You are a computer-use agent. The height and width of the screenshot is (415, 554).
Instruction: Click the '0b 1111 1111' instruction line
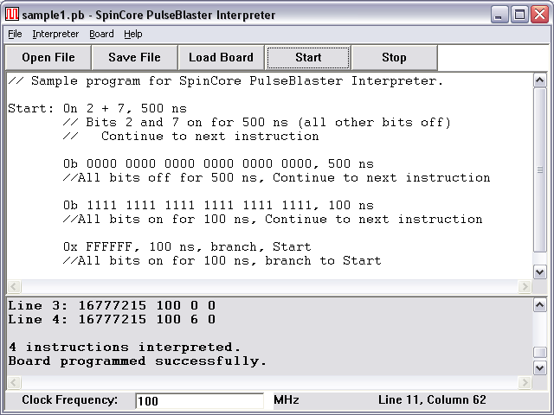218,206
